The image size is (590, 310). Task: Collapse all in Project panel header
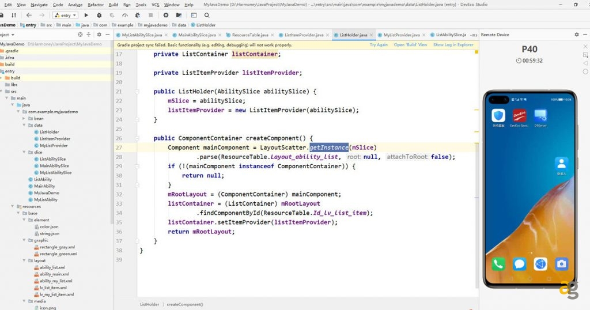[x=89, y=35]
